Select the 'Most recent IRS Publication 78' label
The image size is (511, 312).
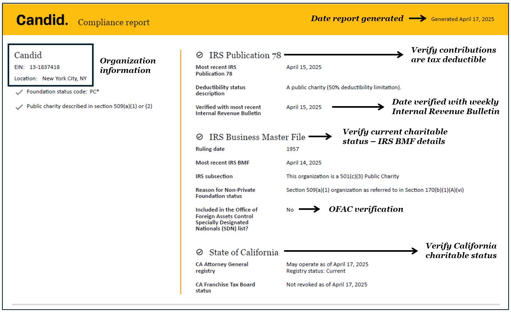216,70
